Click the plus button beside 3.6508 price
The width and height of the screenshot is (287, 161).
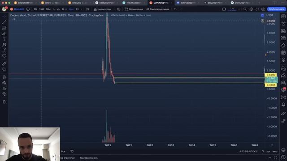tap(262, 21)
